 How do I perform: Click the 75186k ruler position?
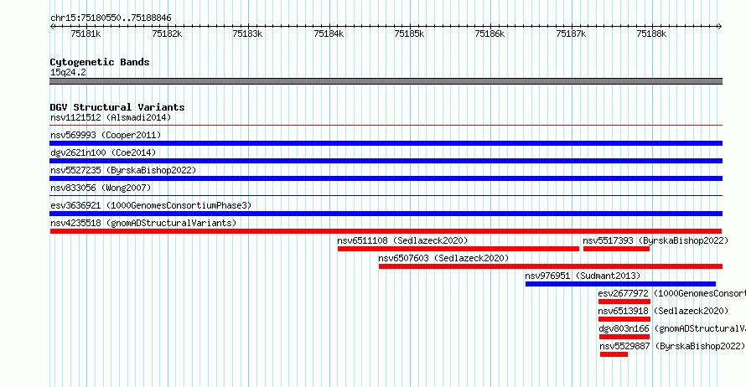(x=490, y=34)
